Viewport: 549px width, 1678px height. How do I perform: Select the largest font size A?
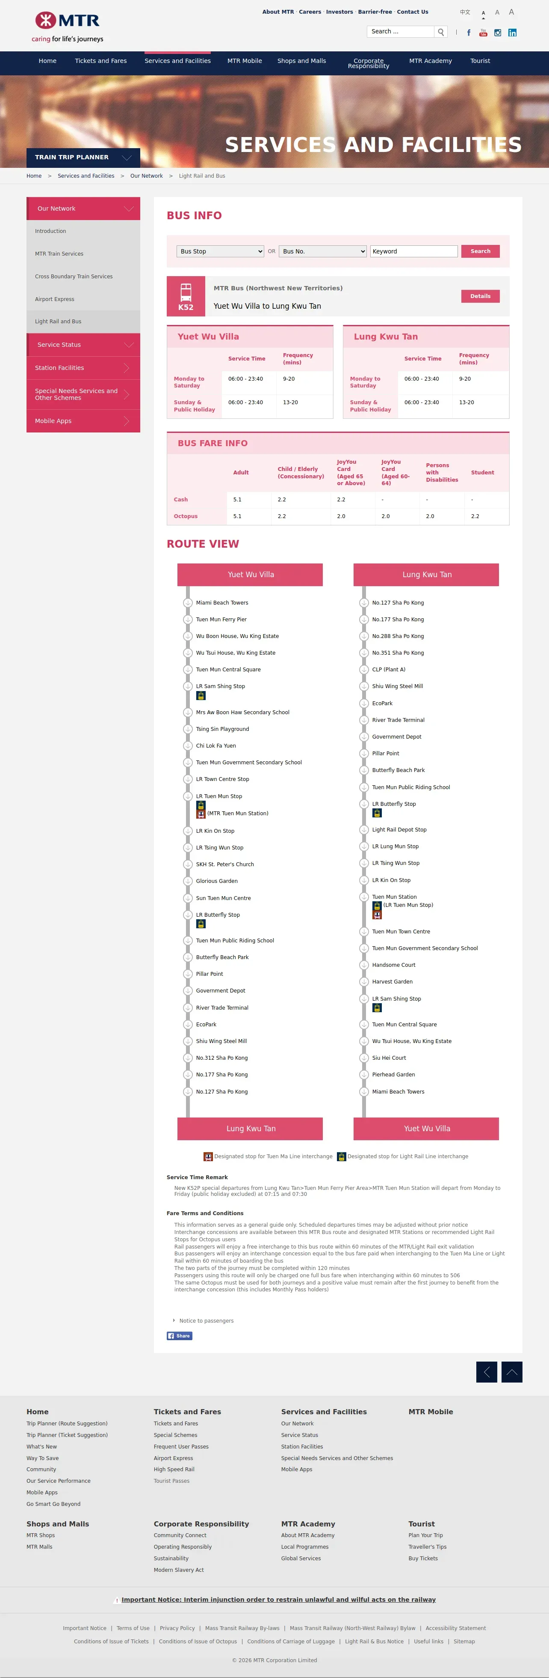tap(511, 12)
